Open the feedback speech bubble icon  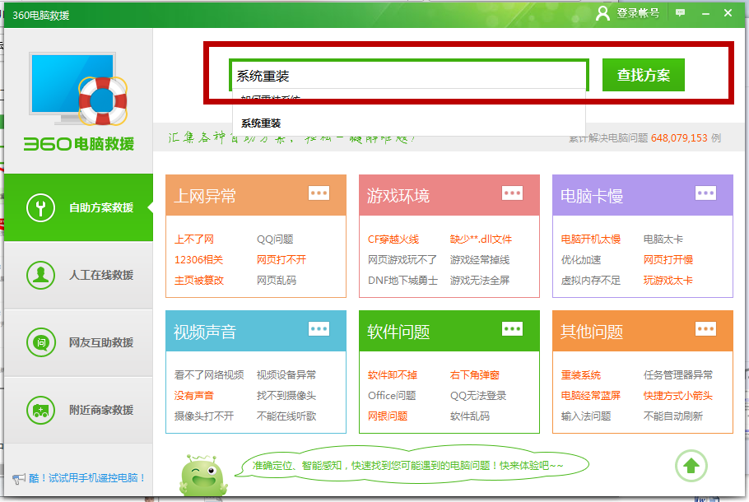680,13
